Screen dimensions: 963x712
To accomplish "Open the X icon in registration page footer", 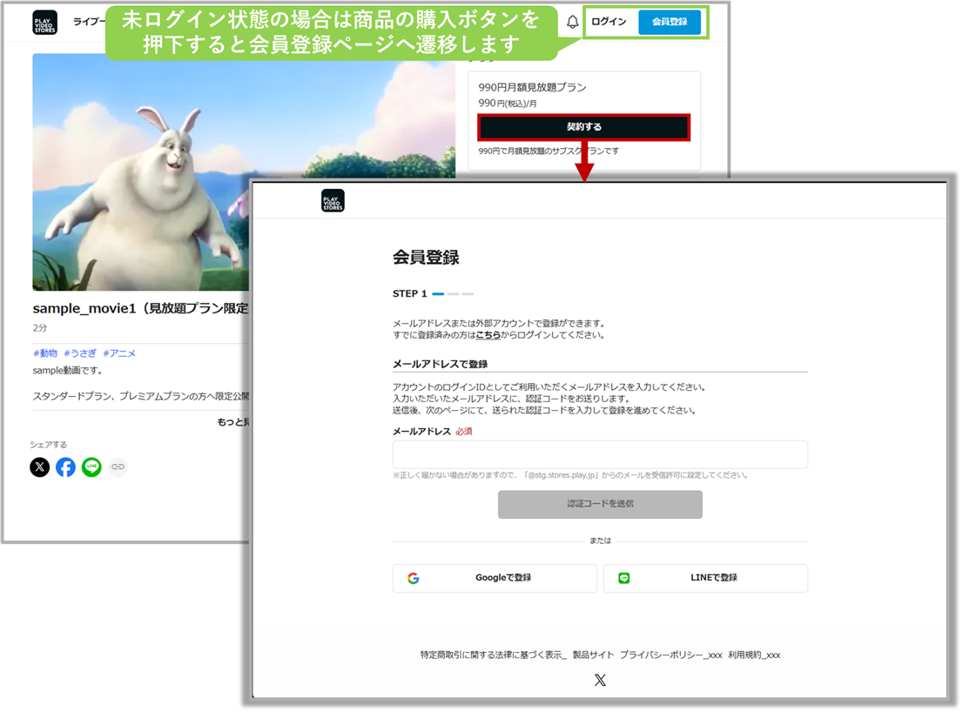I will [x=600, y=680].
